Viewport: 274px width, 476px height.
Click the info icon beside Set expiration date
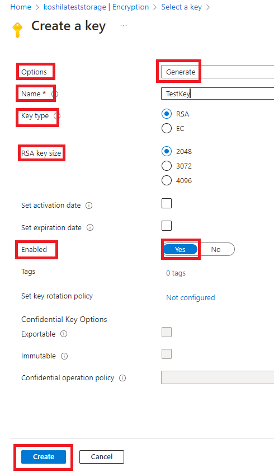click(x=90, y=227)
